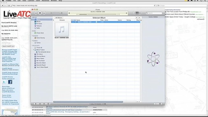Viewport: 208px width, 117px height.
Task: Select the Classical Music playlist
Action: coord(41,56)
